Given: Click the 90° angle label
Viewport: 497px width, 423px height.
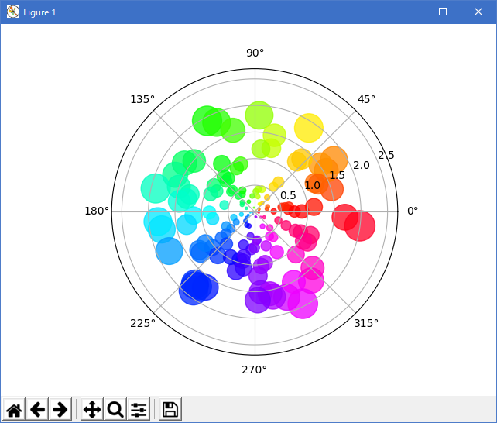Looking at the screenshot, I should 255,53.
